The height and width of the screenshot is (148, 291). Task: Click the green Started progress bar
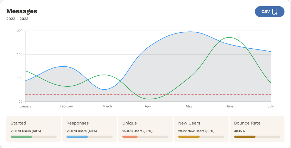[x=34, y=137]
